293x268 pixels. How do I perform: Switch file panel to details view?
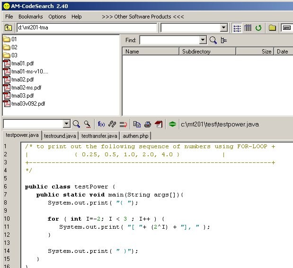click(248, 28)
